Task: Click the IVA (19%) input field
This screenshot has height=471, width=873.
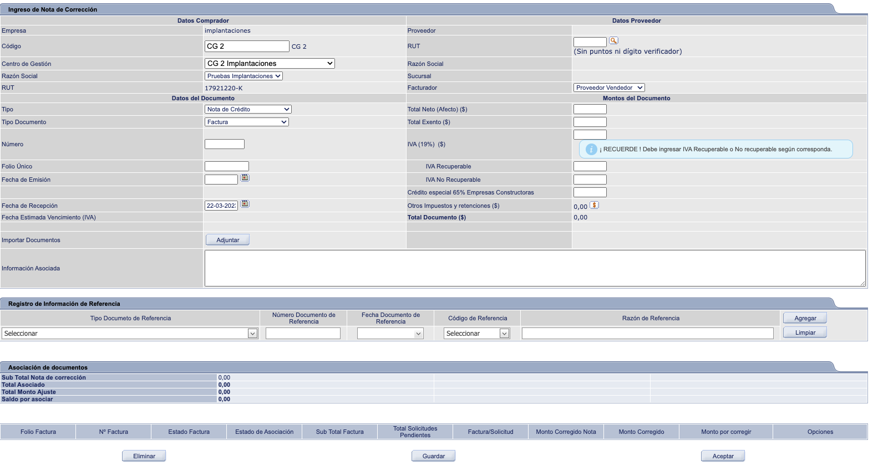Action: click(590, 135)
